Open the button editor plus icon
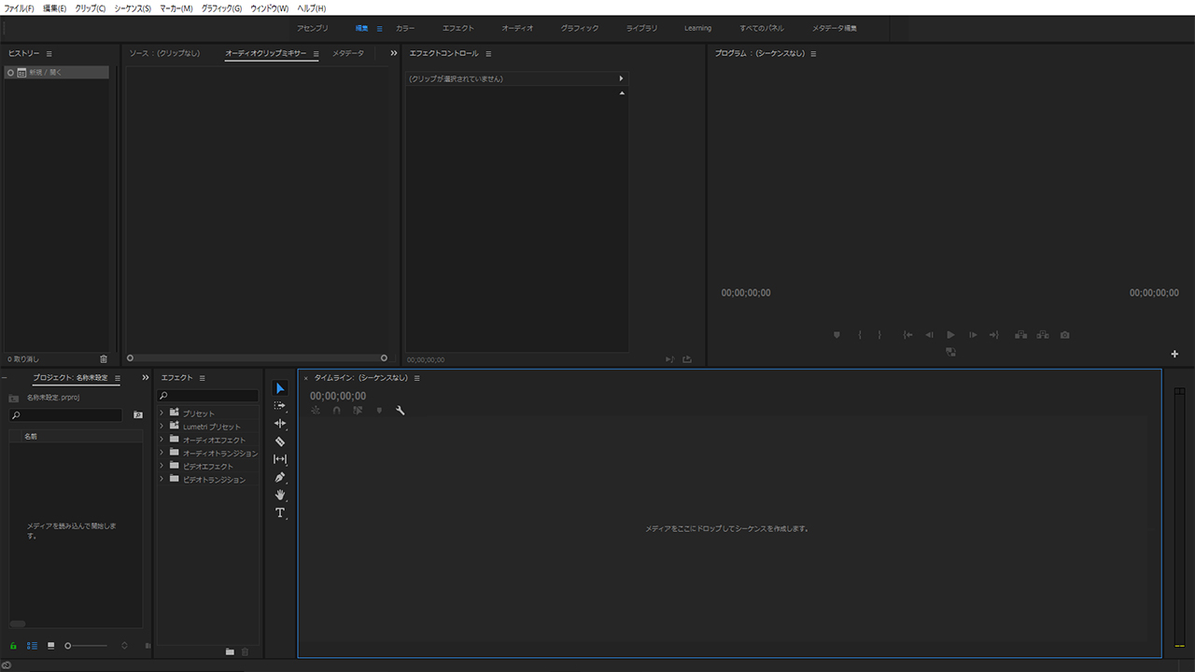Viewport: 1195px width, 672px height. pos(1174,354)
